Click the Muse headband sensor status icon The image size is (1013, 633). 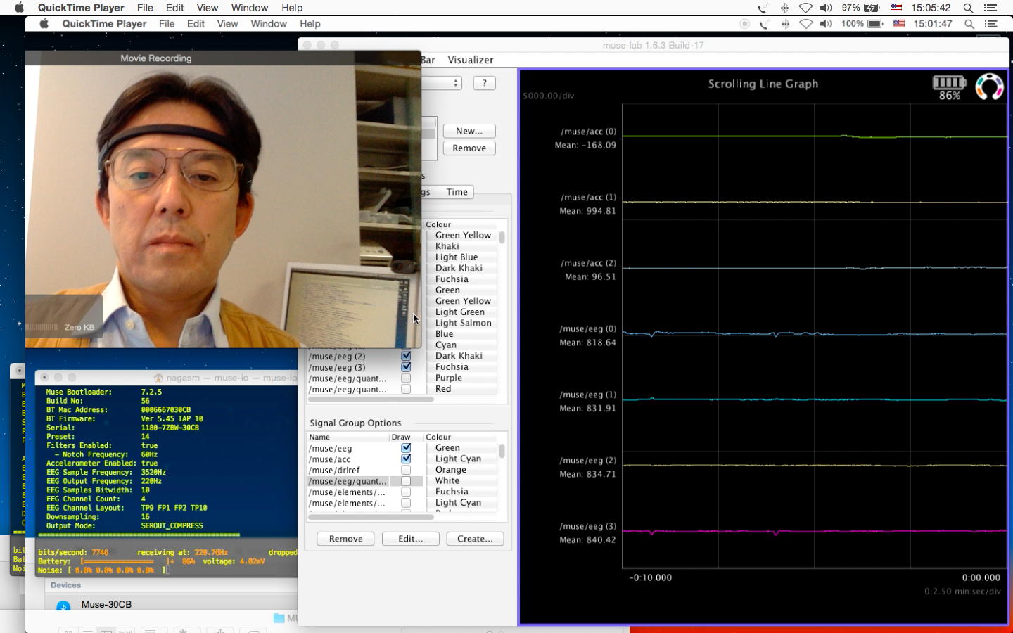[989, 87]
